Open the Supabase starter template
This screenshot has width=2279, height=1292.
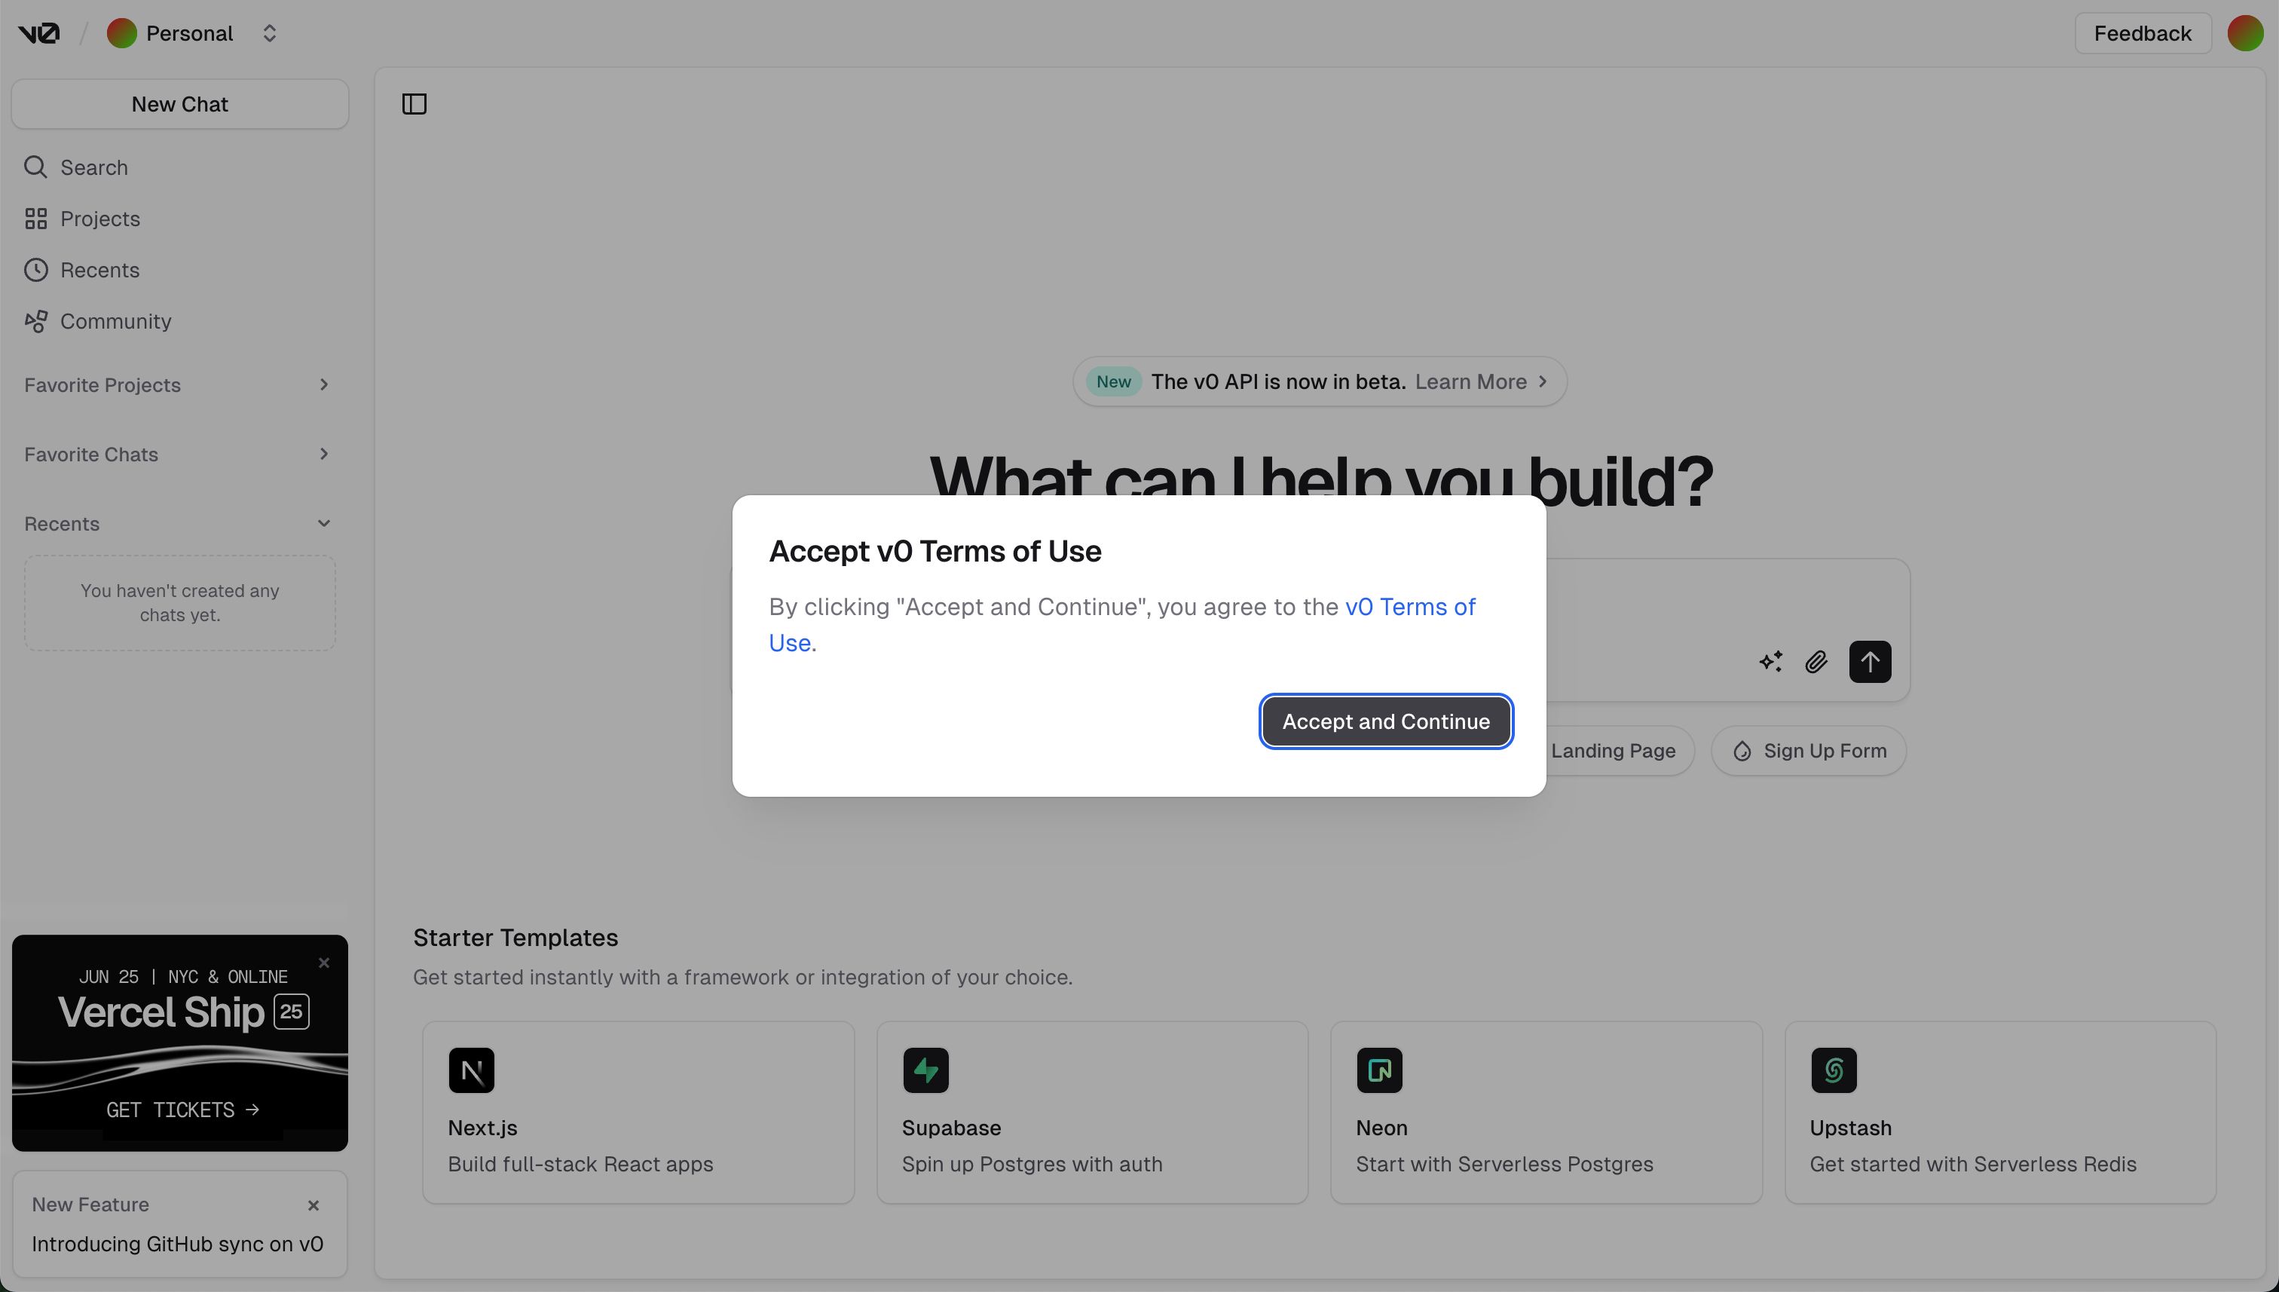1092,1113
